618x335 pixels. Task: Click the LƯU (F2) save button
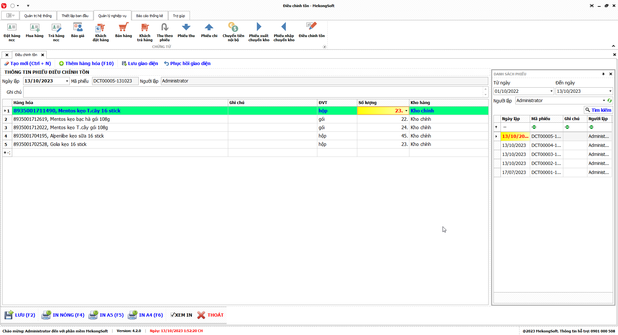20,315
